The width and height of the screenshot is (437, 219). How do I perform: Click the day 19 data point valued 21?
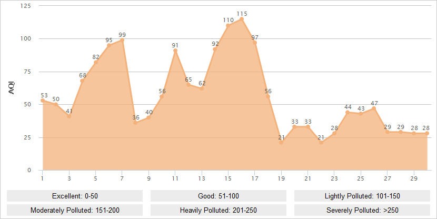click(281, 142)
